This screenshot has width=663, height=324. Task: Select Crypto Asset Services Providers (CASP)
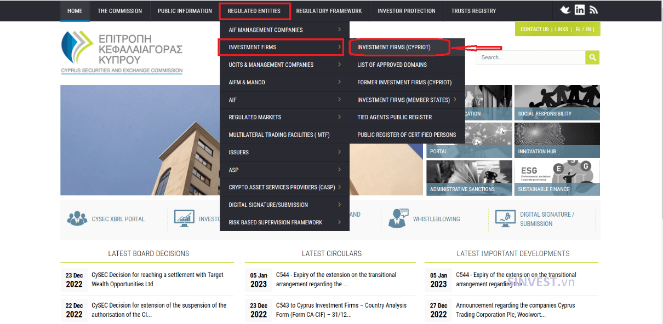click(284, 187)
